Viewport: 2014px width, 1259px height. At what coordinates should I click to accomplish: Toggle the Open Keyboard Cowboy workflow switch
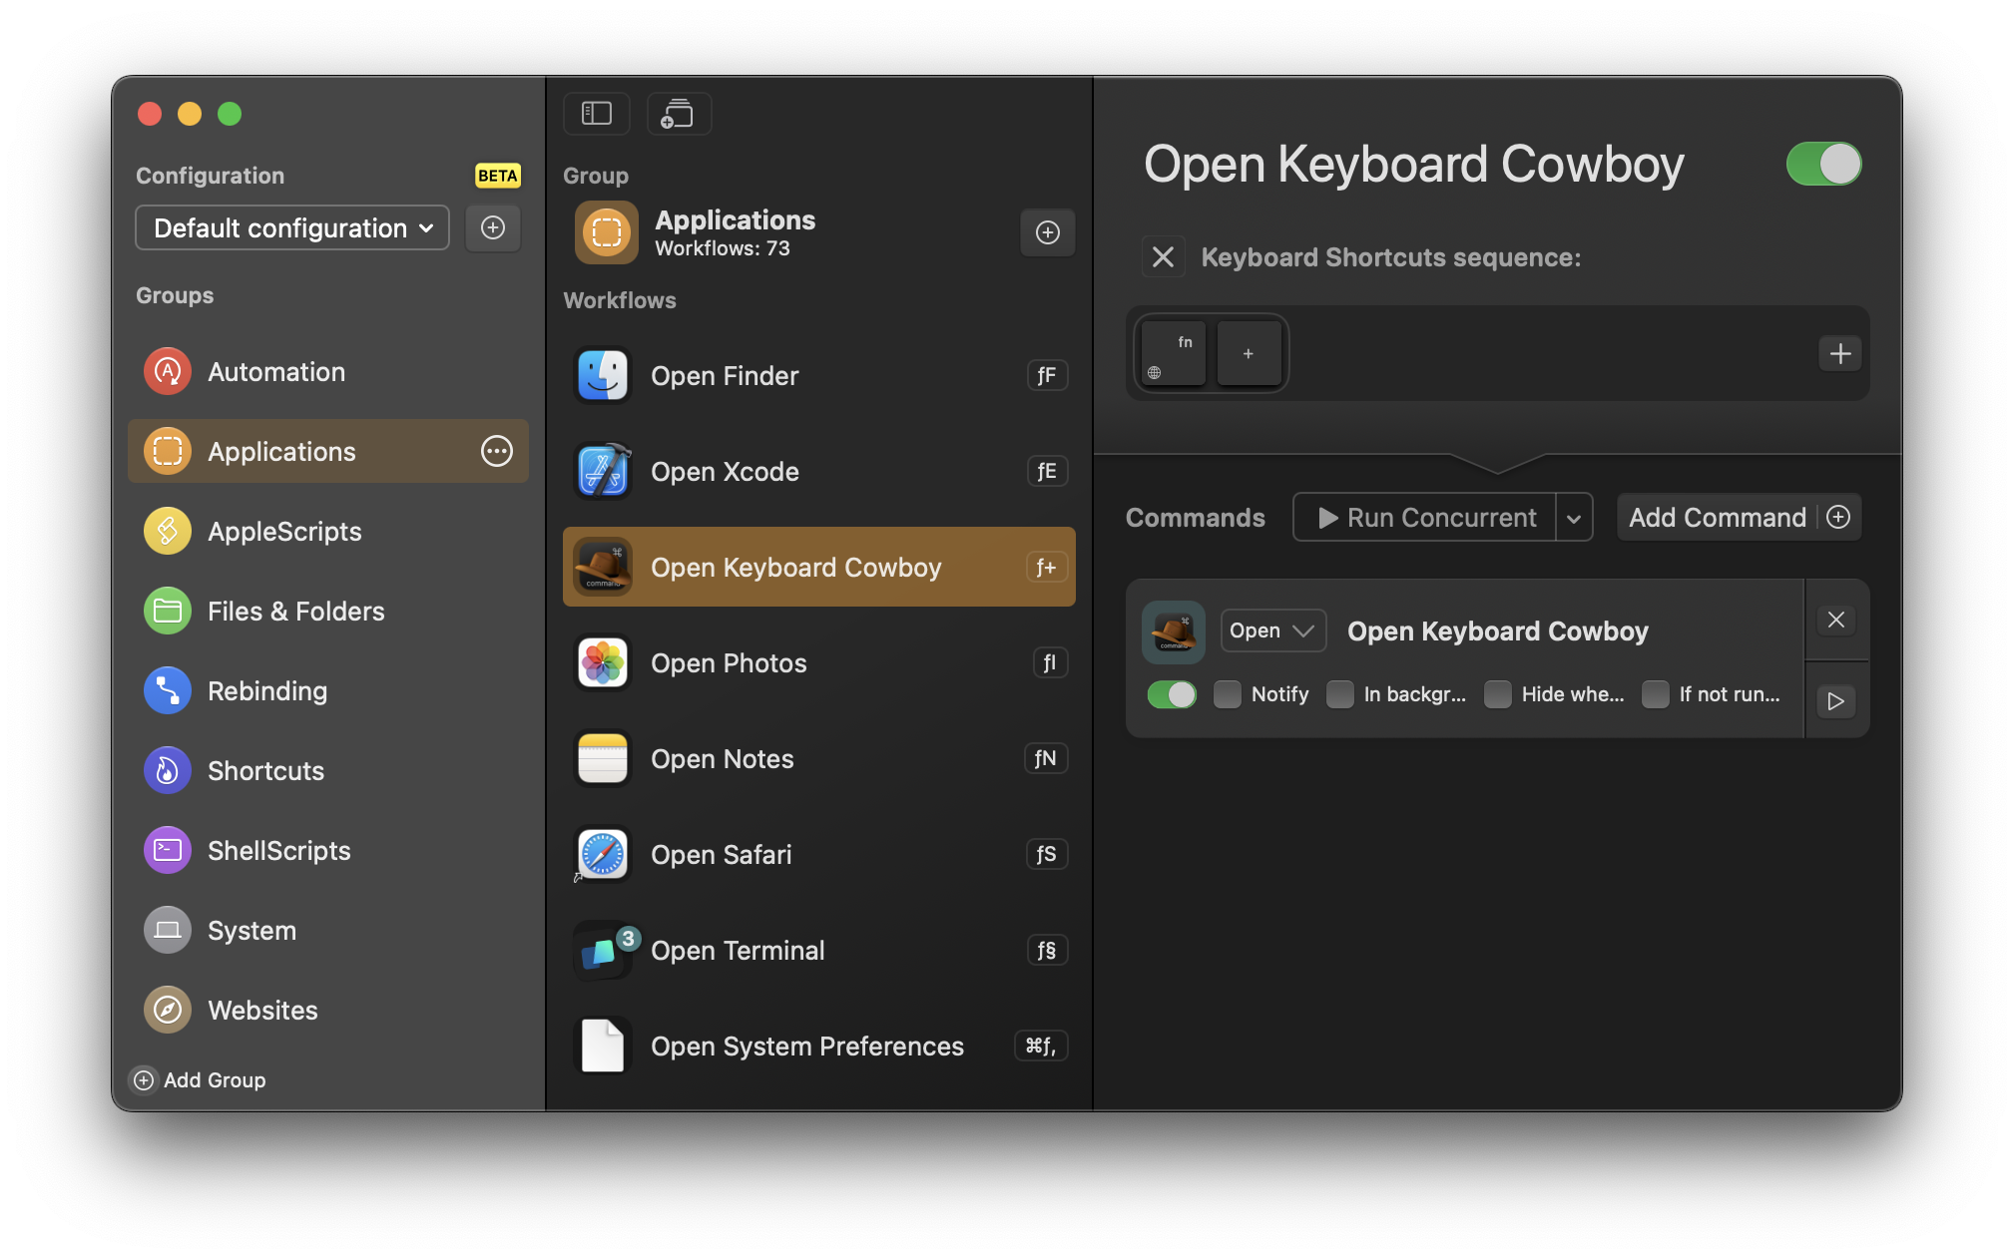point(1824,164)
